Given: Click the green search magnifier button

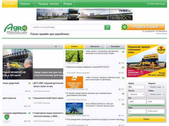Looking at the screenshot, I should (x=107, y=27).
